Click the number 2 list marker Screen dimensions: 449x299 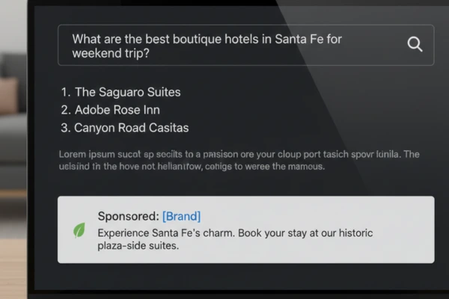[x=66, y=110]
